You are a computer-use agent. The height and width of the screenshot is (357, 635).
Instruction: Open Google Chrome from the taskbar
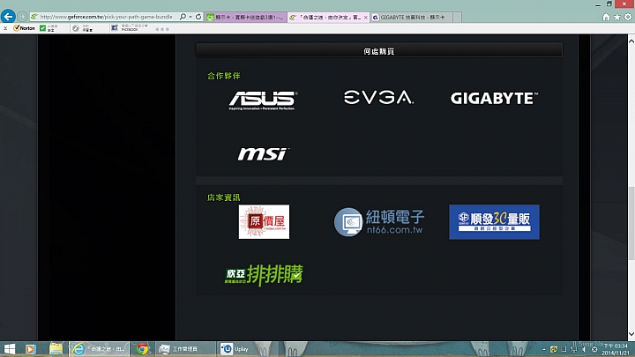[x=142, y=349]
